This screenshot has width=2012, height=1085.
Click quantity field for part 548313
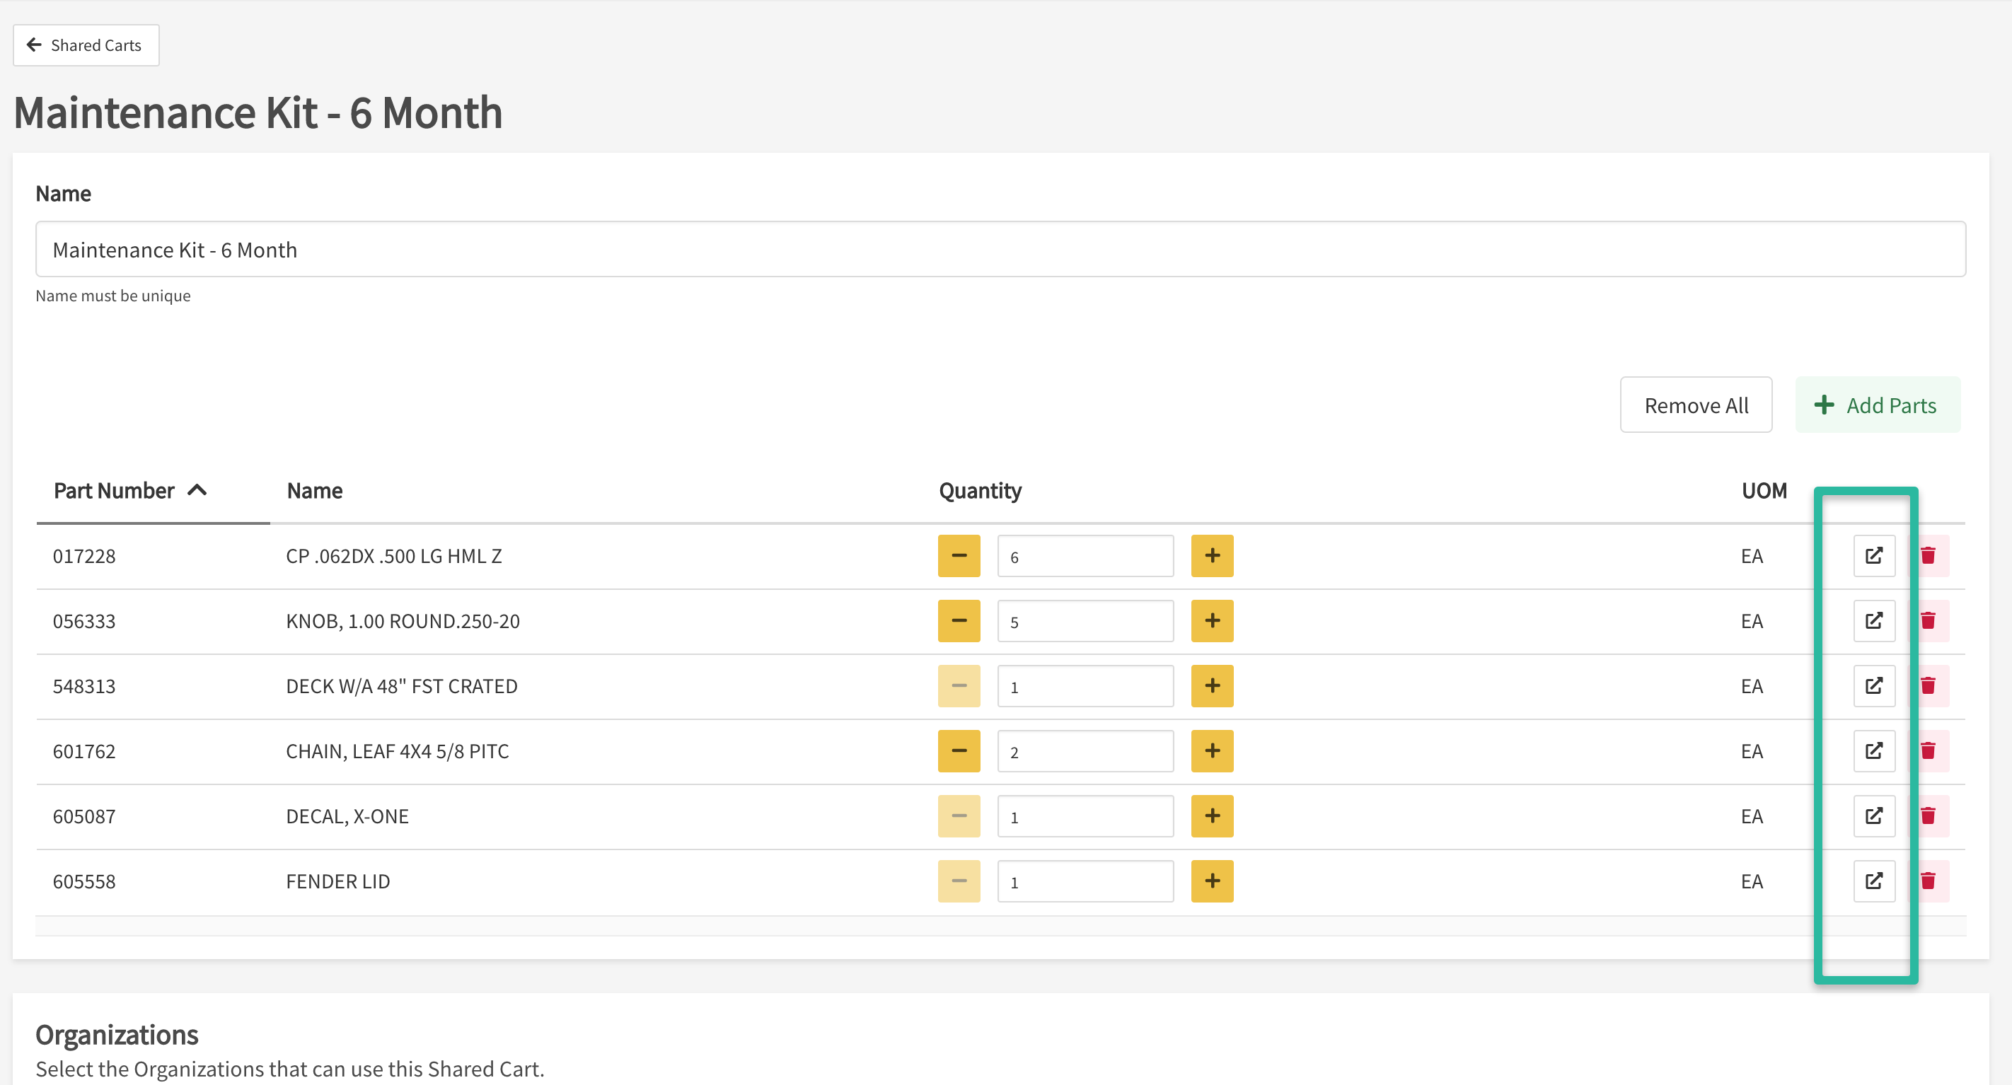click(x=1085, y=687)
